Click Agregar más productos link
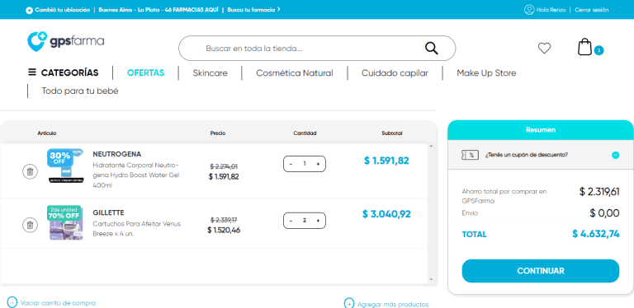Image resolution: width=634 pixels, height=308 pixels. pos(393,305)
